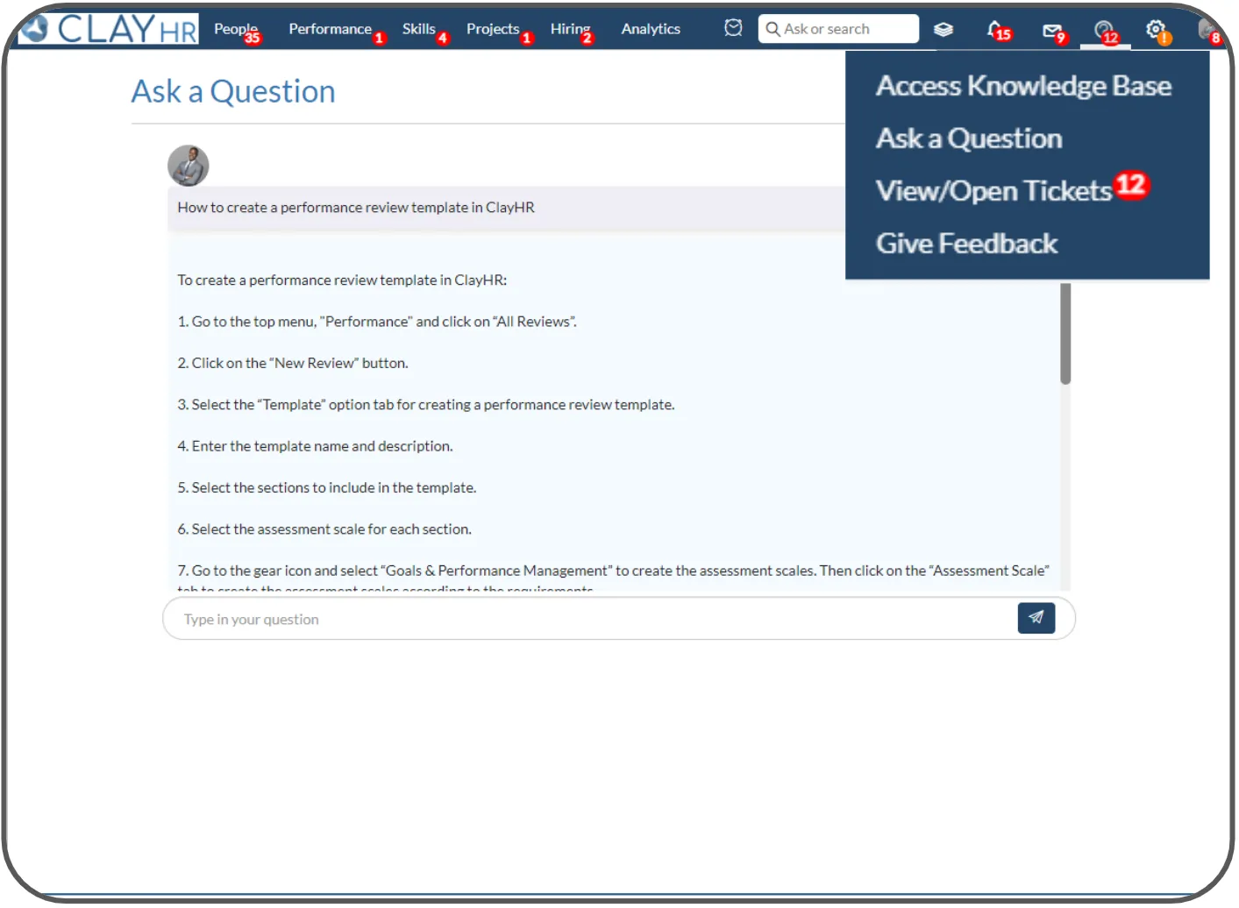The height and width of the screenshot is (908, 1239).
Task: Click the intro line "To create a performance review template in ClayHR:"
Action: [x=342, y=280]
